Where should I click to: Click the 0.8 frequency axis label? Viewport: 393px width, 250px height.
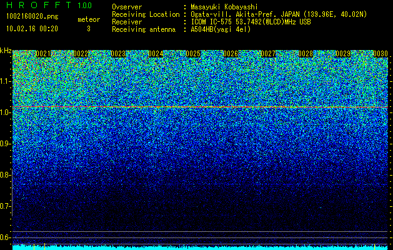4,175
